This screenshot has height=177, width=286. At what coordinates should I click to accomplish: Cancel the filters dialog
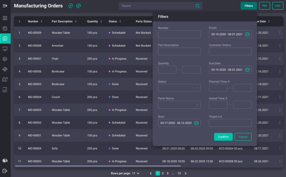click(x=243, y=137)
